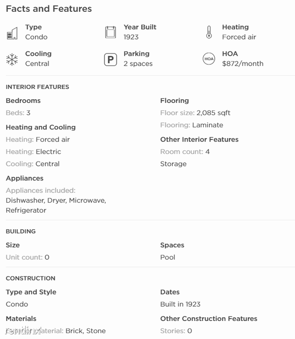The image size is (295, 339).
Task: Click the Room count value
Action: 207,152
